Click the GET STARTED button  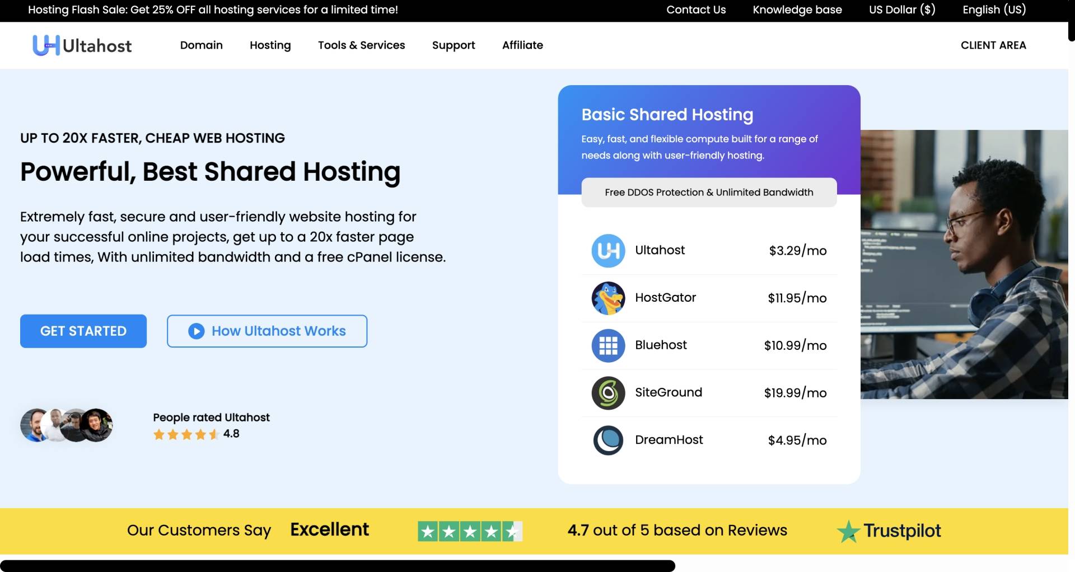click(83, 331)
